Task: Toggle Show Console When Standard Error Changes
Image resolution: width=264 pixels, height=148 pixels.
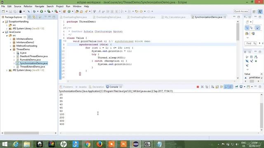Action: [x=231, y=87]
